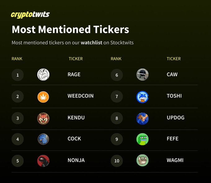Select the CAW crow avatar icon
This screenshot has width=211, height=183.
[142, 75]
